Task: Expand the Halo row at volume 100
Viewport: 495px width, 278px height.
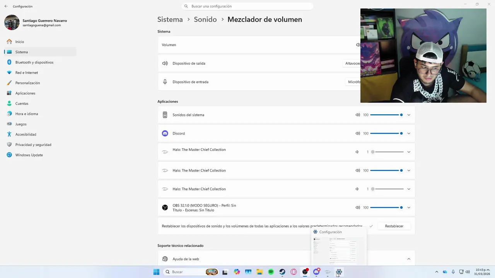Action: click(409, 170)
